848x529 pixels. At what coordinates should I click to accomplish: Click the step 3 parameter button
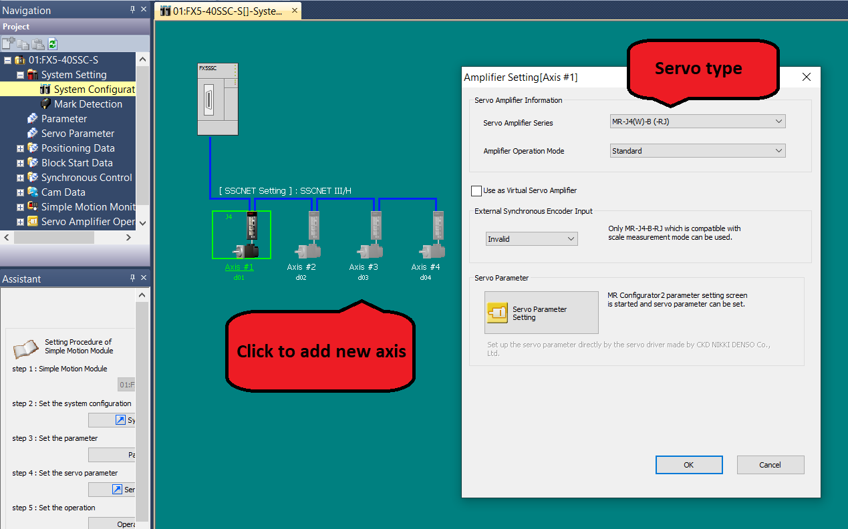[112, 455]
